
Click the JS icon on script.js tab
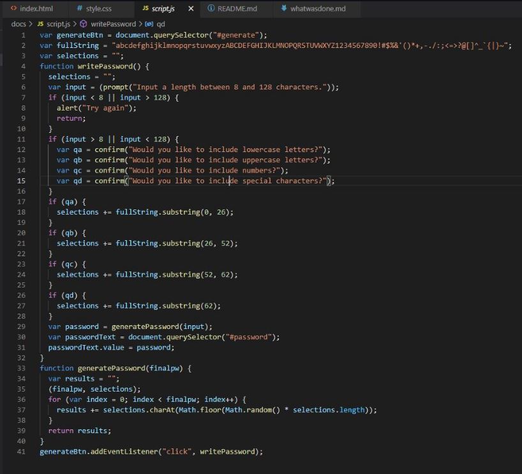tap(145, 8)
